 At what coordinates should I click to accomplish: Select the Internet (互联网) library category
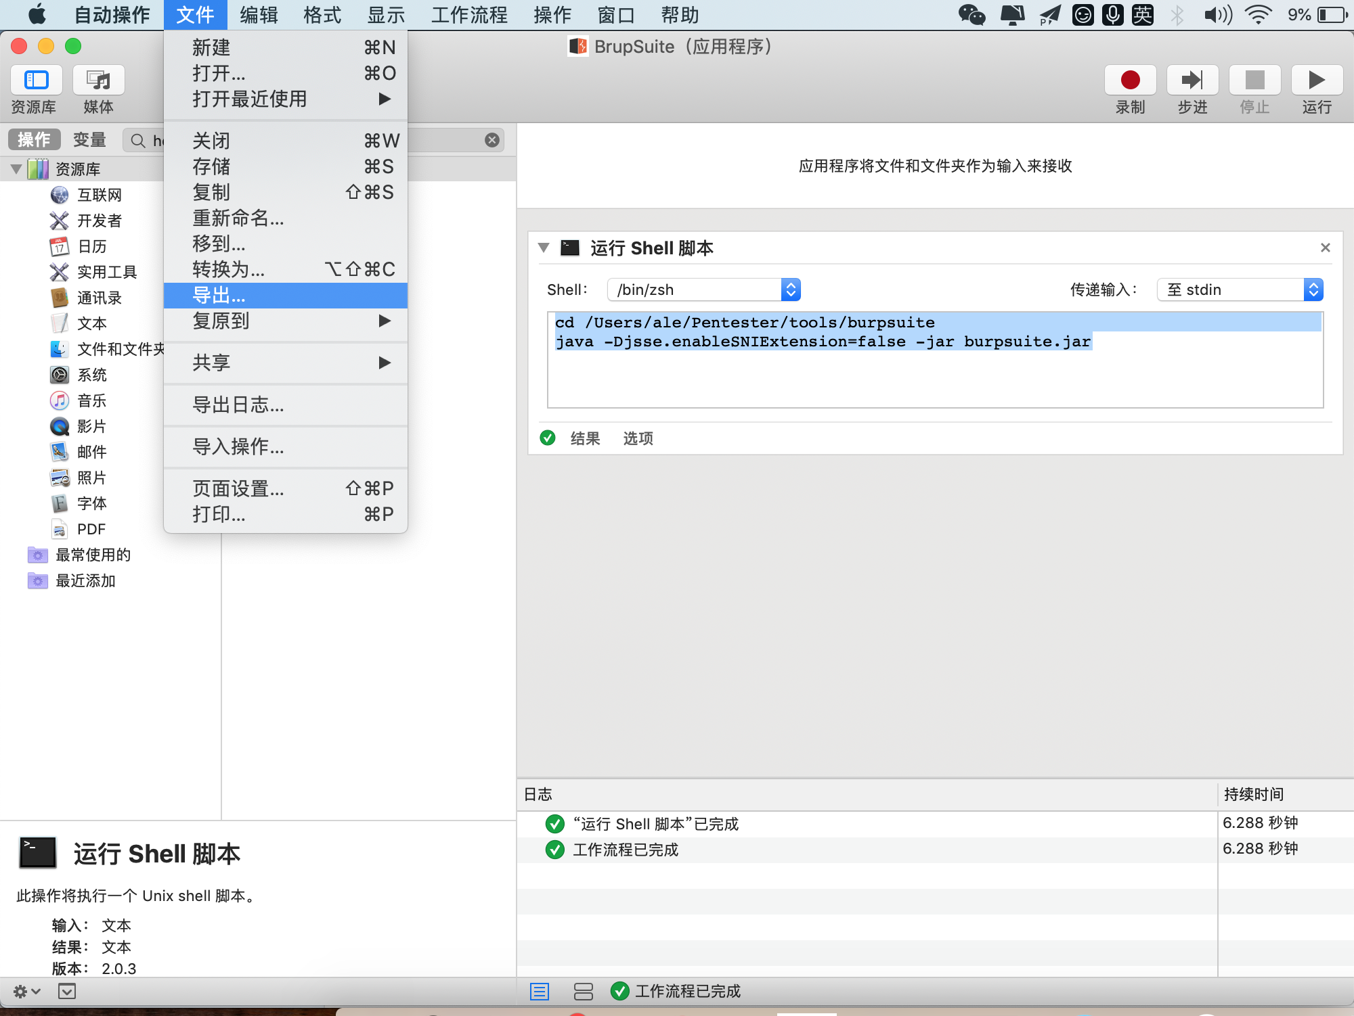(99, 195)
